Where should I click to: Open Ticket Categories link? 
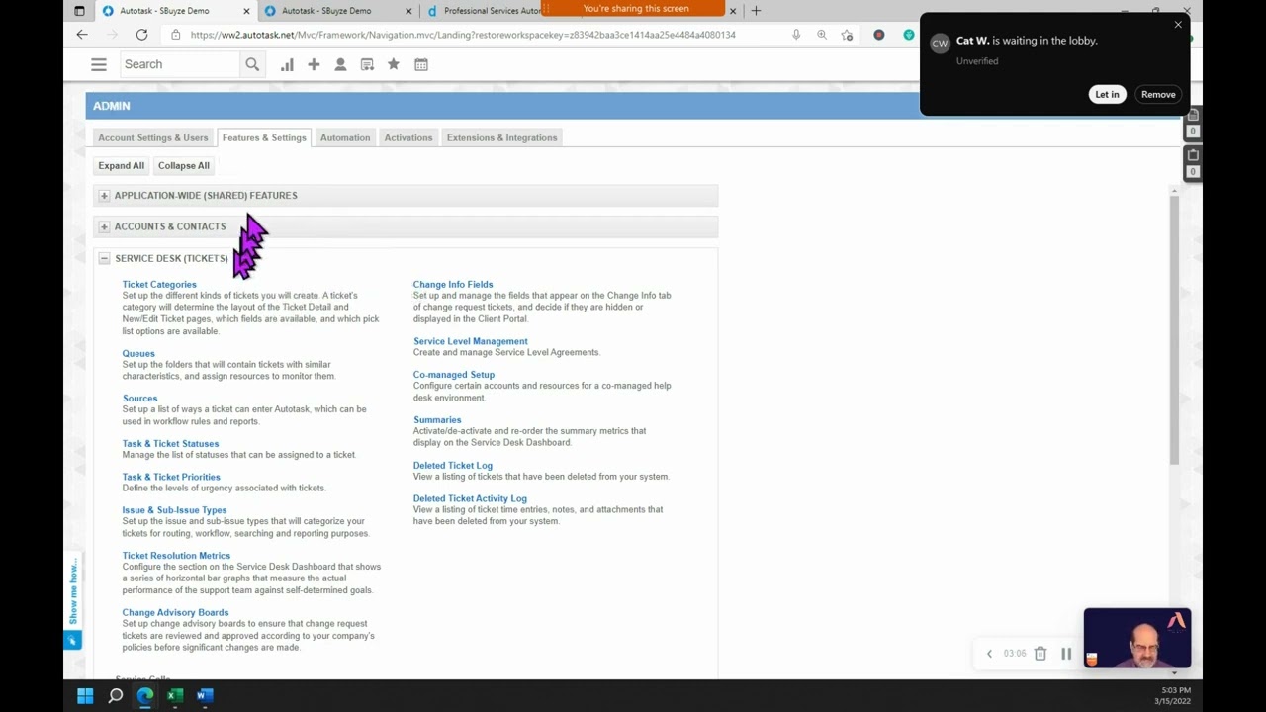tap(159, 285)
